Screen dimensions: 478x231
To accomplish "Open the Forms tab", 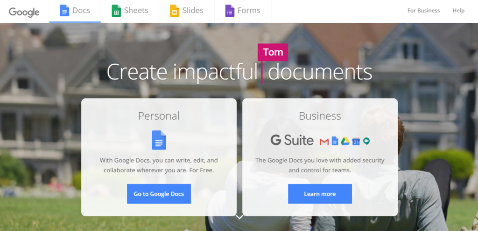I will (248, 11).
